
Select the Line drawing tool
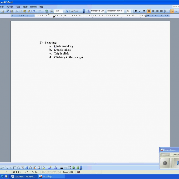[6, 168]
